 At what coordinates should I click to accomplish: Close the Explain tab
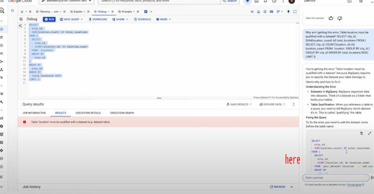88,11
